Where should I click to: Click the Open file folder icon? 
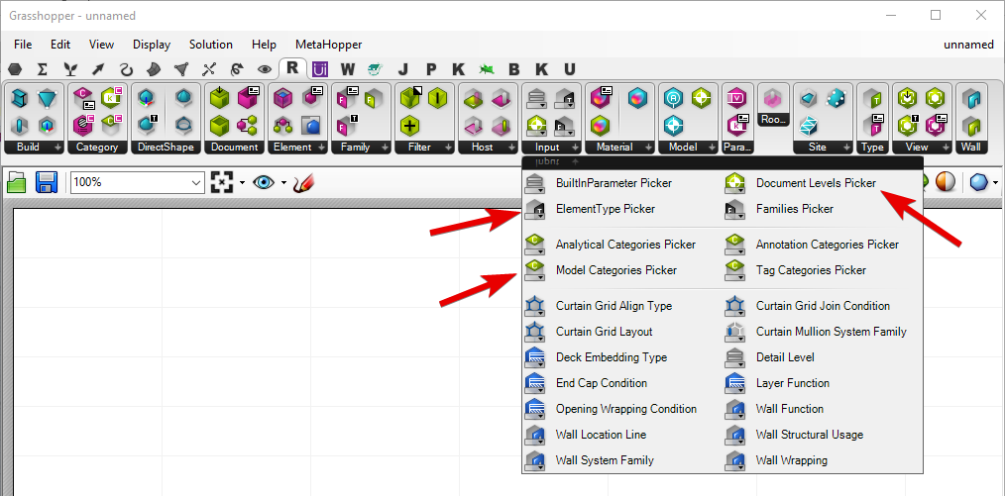pyautogui.click(x=17, y=183)
